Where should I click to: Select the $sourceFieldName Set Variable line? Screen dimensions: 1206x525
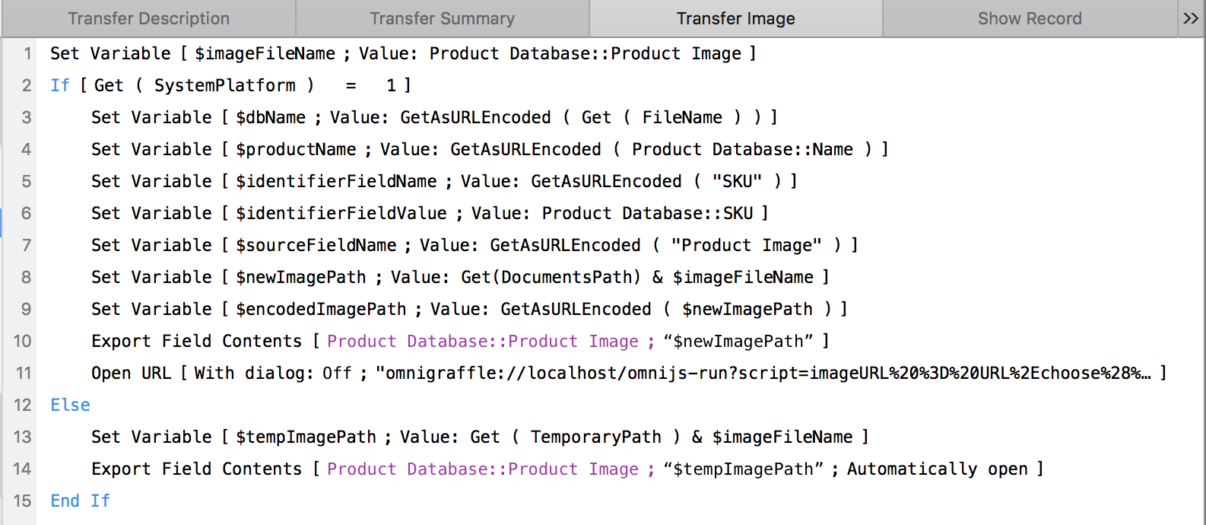tap(474, 246)
